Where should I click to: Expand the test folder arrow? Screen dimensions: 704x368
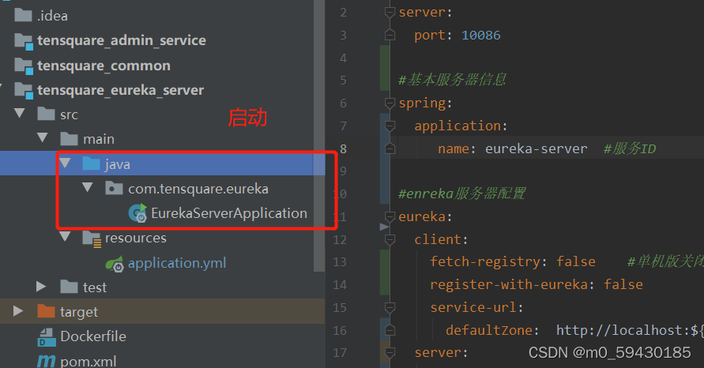click(41, 287)
